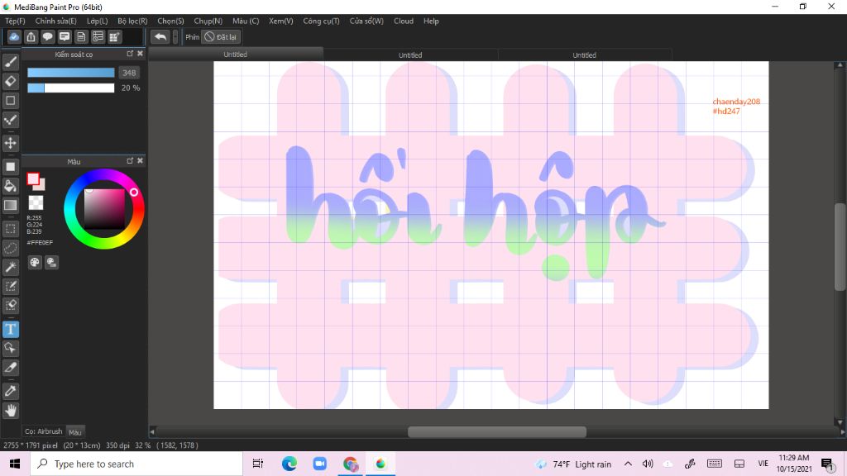The height and width of the screenshot is (476, 847).
Task: Select the Divide tool knife icon
Action: 10,368
